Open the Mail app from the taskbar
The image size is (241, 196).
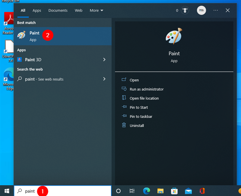tap(188, 191)
